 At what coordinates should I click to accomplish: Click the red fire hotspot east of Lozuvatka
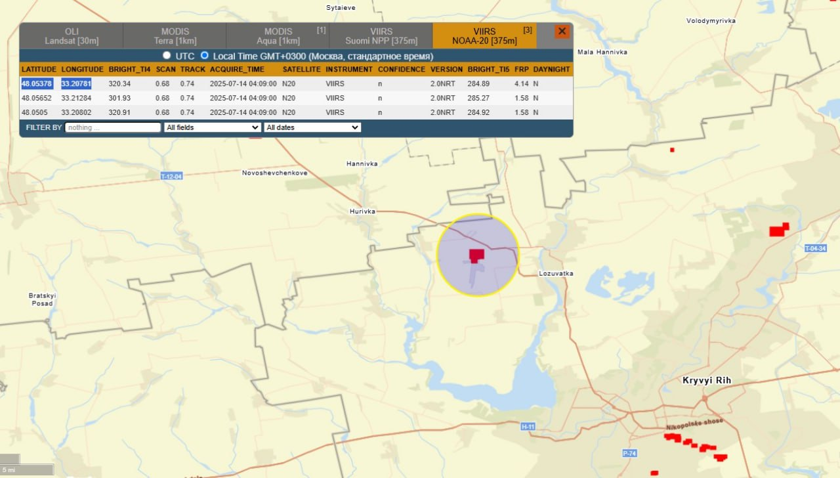point(780,229)
